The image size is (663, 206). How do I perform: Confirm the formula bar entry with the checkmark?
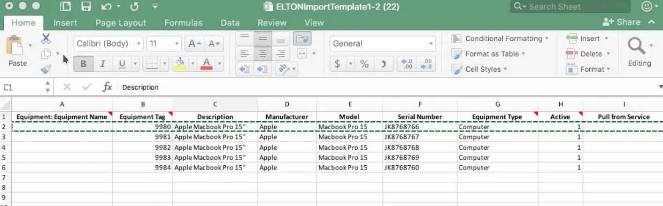point(86,87)
